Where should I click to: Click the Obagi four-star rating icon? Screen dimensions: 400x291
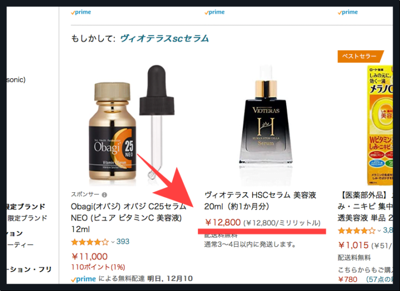[x=90, y=242]
